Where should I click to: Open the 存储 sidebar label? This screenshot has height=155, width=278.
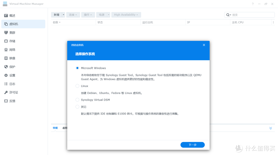12,41
